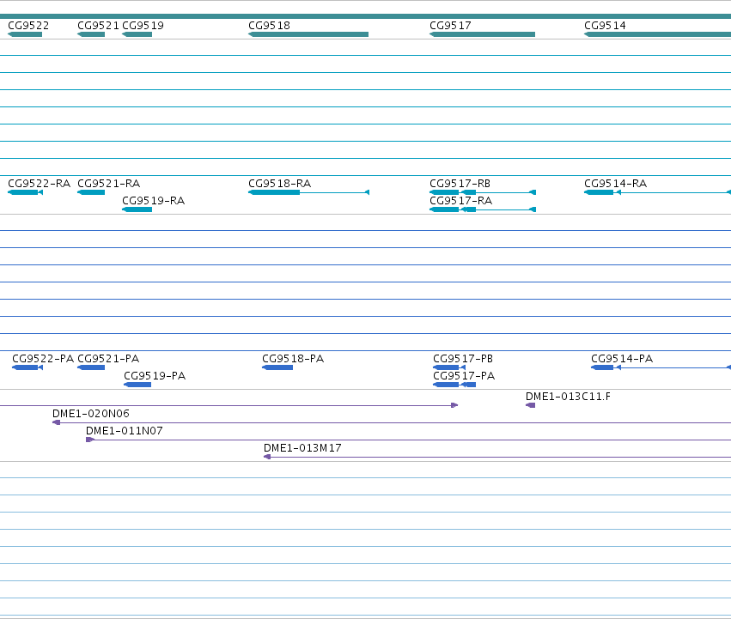The width and height of the screenshot is (731, 619).
Task: Click the DME1-013M17 label text
Action: pyautogui.click(x=302, y=448)
